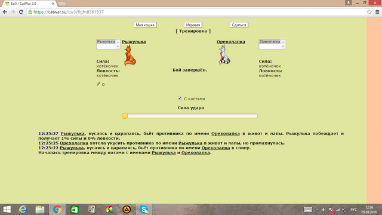Click the Моя кошка button
This screenshot has height=215, width=382.
pyautogui.click(x=145, y=25)
